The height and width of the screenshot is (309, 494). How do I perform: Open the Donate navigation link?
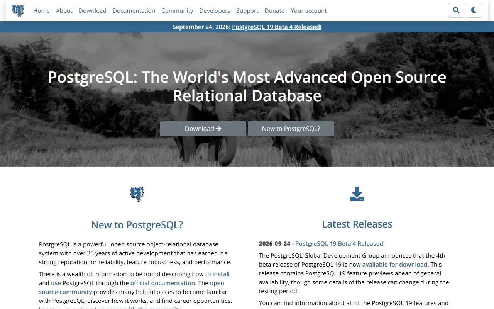274,10
